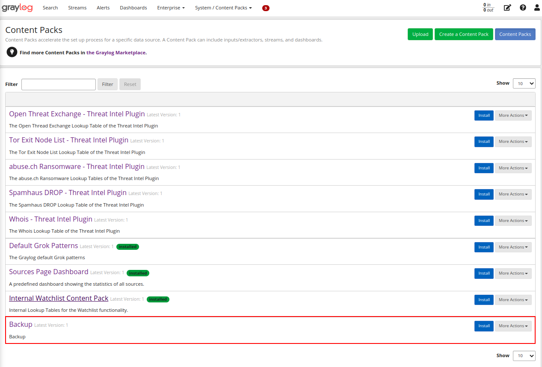Viewport: 542px width, 367px height.
Task: Install Open Threat Exchange pack
Action: pos(484,115)
